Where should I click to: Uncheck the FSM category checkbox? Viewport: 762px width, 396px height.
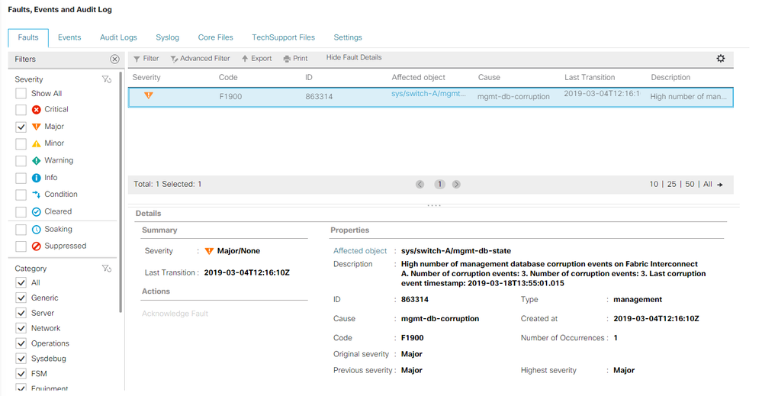21,374
